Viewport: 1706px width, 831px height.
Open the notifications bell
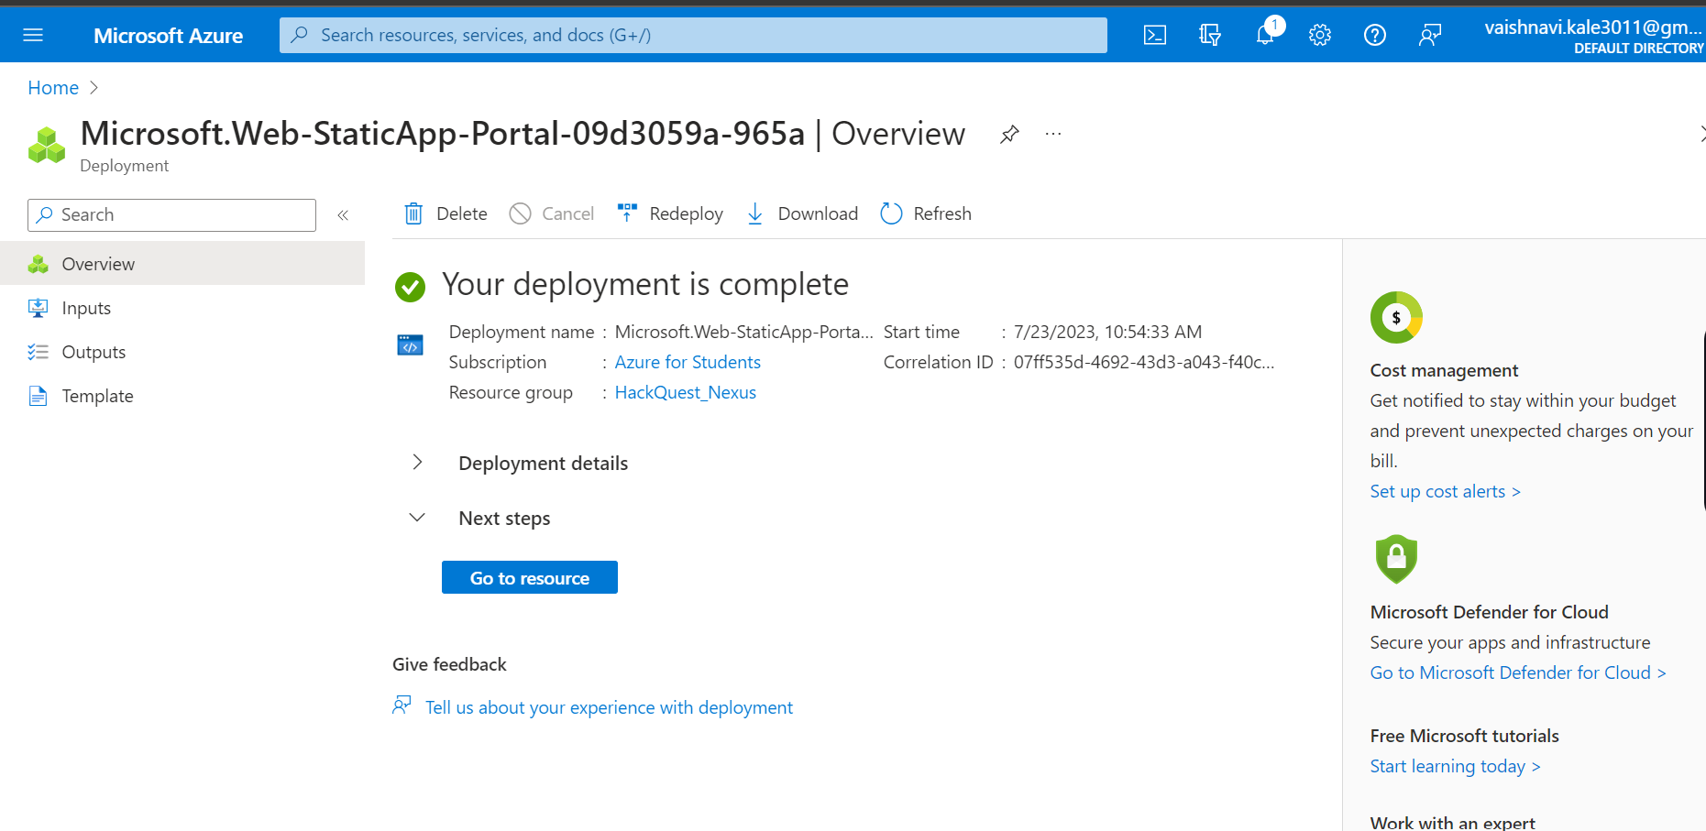1265,35
